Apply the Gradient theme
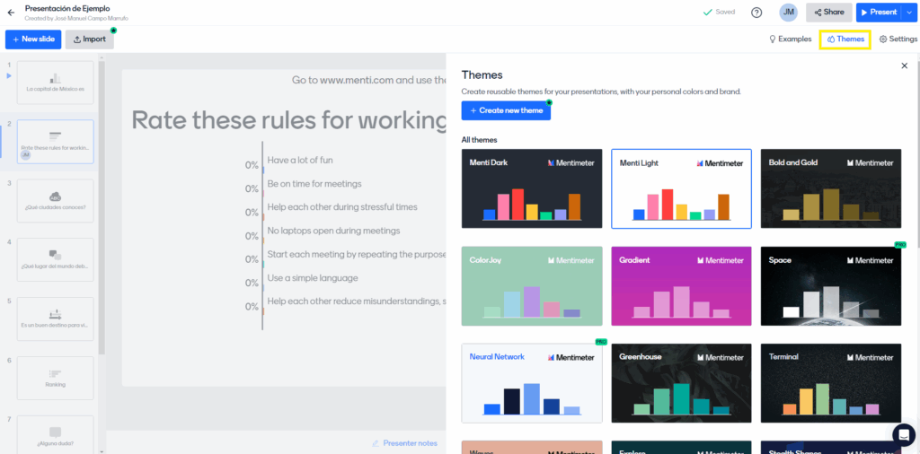Viewport: 920px width, 454px height. coord(681,286)
